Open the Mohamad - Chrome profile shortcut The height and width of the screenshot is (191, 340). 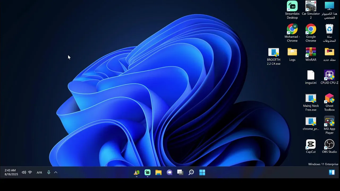tap(292, 33)
